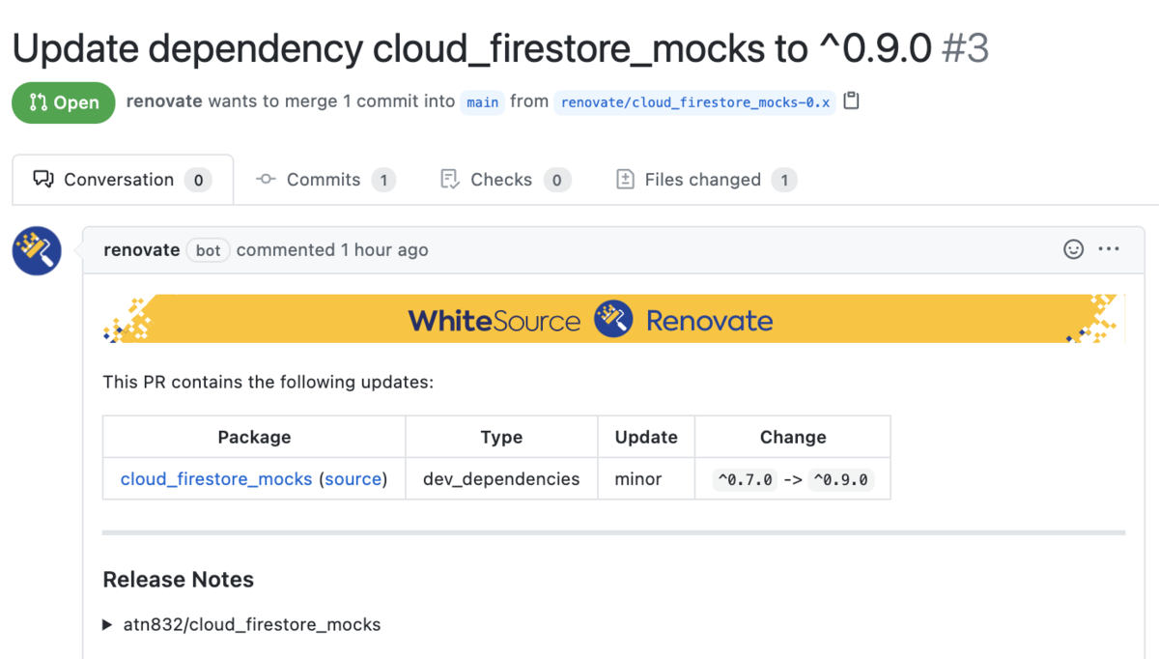Copy branch name with clipboard icon

(851, 100)
